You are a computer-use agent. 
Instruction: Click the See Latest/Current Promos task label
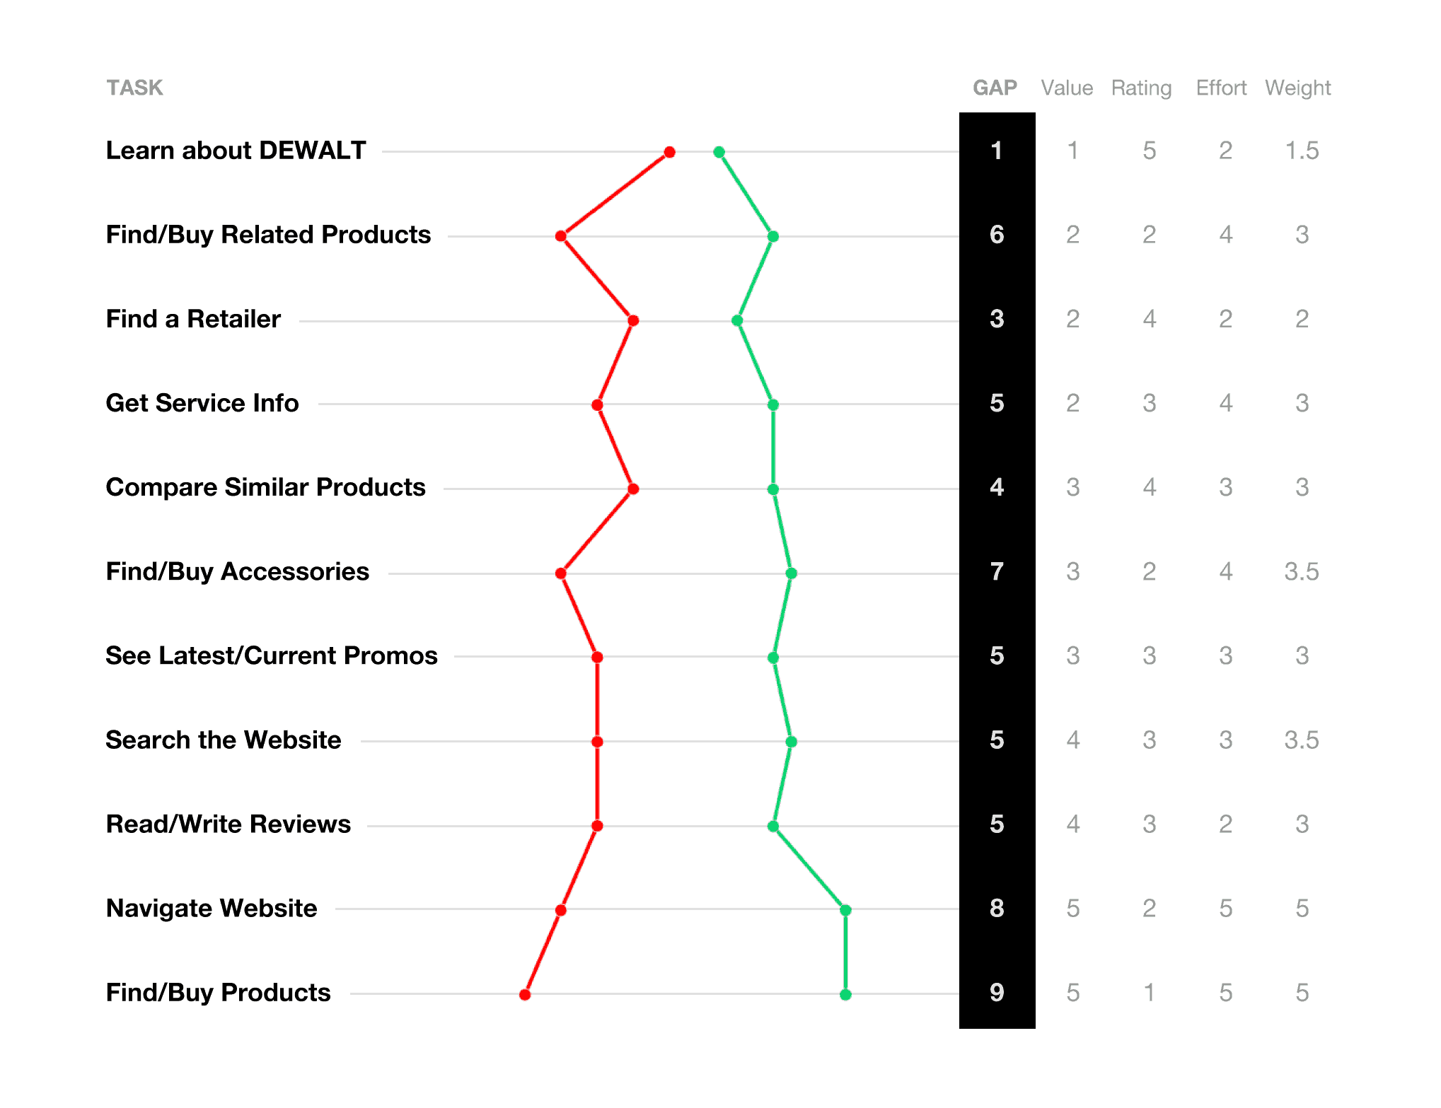point(272,655)
